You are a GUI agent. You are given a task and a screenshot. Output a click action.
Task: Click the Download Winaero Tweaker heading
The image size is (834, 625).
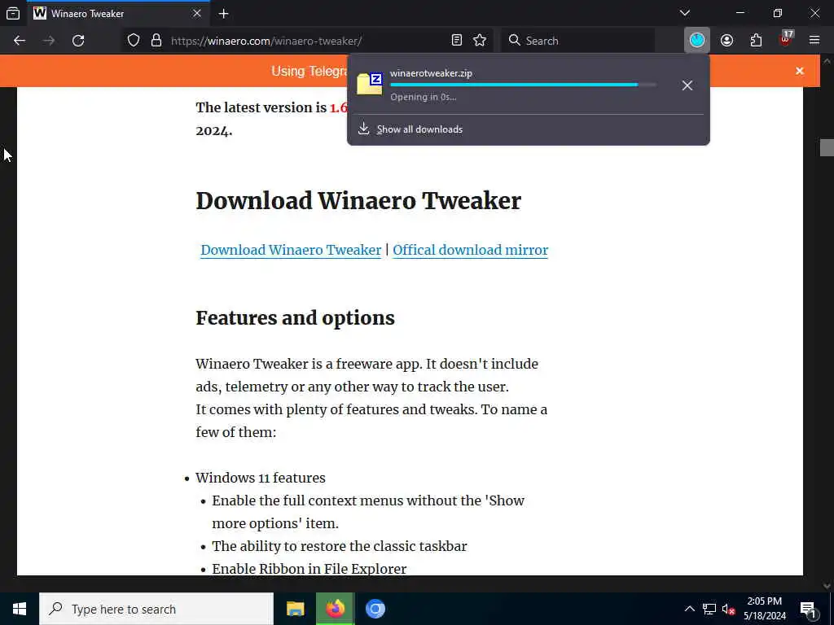click(x=358, y=200)
